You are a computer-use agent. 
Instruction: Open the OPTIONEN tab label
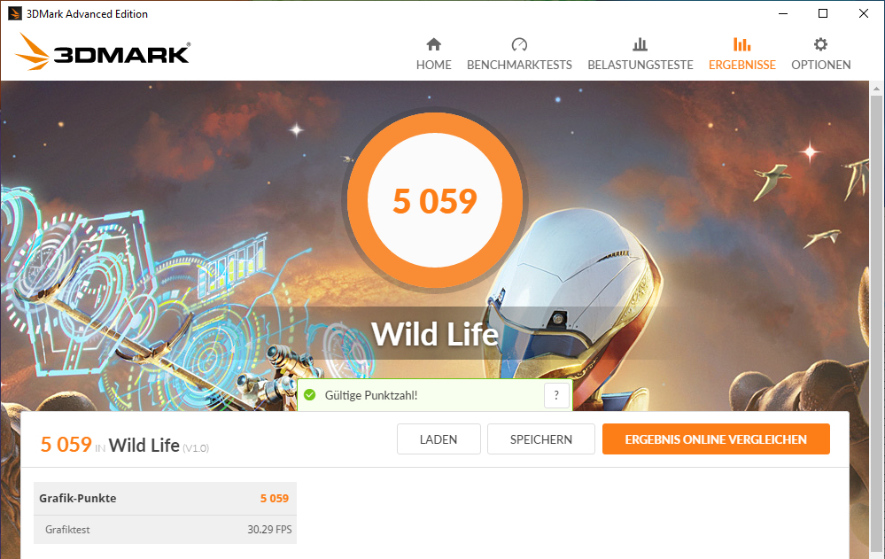(820, 65)
